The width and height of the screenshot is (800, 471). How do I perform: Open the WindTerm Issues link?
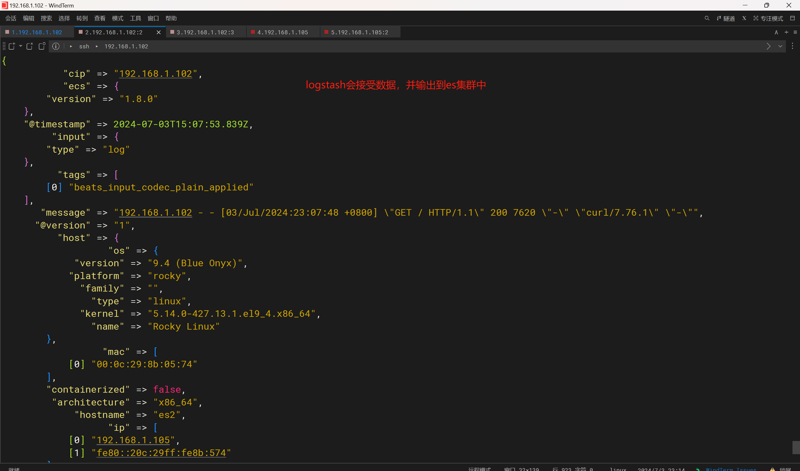tap(731, 469)
